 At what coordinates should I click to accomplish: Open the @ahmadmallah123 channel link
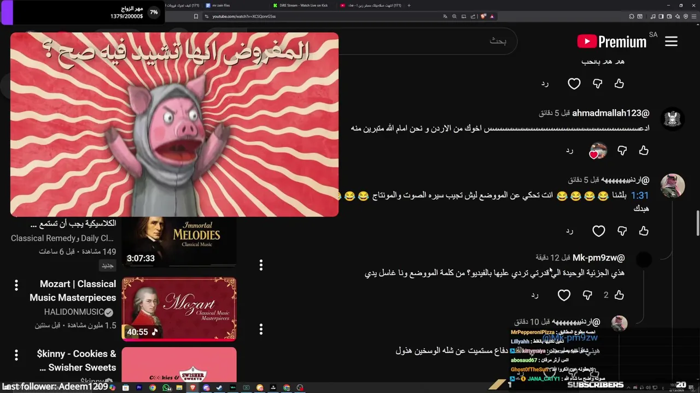click(x=611, y=113)
